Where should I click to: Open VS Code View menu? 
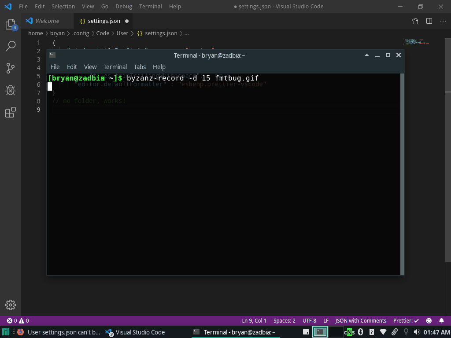coord(88,6)
